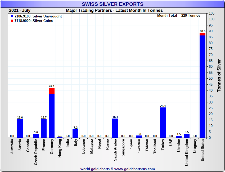225x172 pixels.
Task: Click the Italy bar
Action: click(x=75, y=133)
